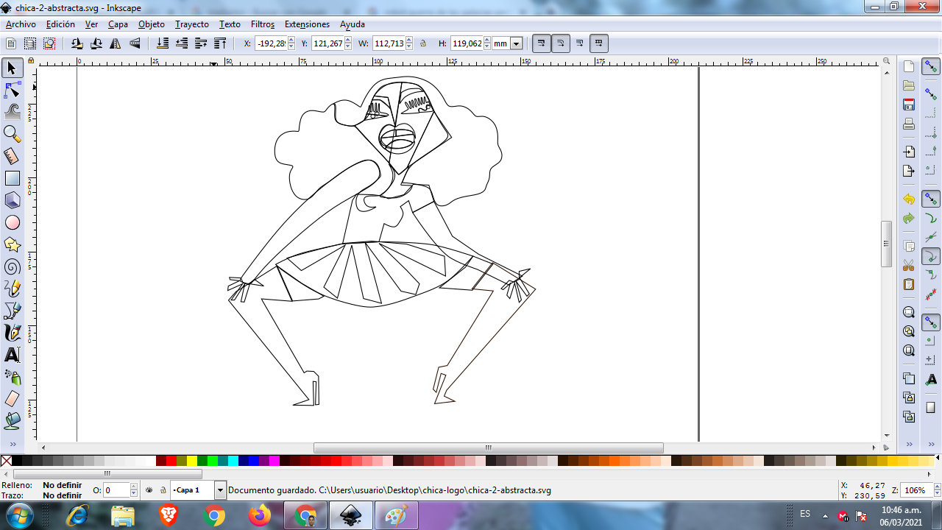Open the Capa 1 layer dropdown
The image size is (942, 530).
220,490
